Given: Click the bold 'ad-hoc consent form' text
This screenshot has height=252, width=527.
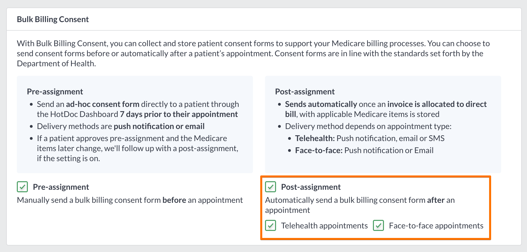Looking at the screenshot, I should 103,104.
